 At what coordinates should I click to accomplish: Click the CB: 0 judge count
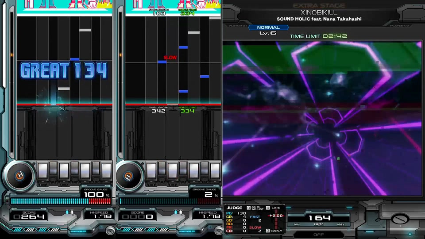(236, 231)
